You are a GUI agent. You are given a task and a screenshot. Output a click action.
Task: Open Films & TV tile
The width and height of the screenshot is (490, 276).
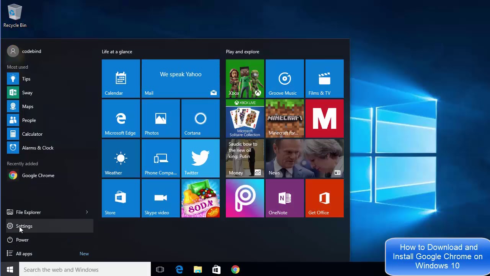[x=325, y=79]
